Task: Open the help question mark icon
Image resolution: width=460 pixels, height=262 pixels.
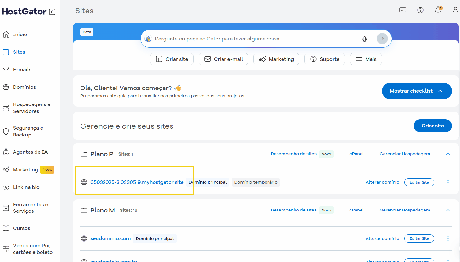Action: coord(420,10)
